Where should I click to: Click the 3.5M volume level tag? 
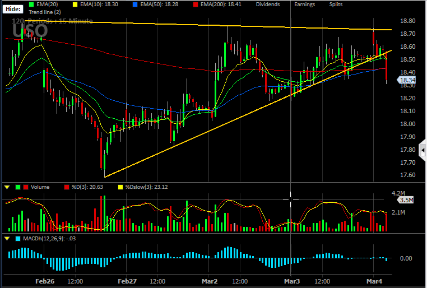[406, 200]
